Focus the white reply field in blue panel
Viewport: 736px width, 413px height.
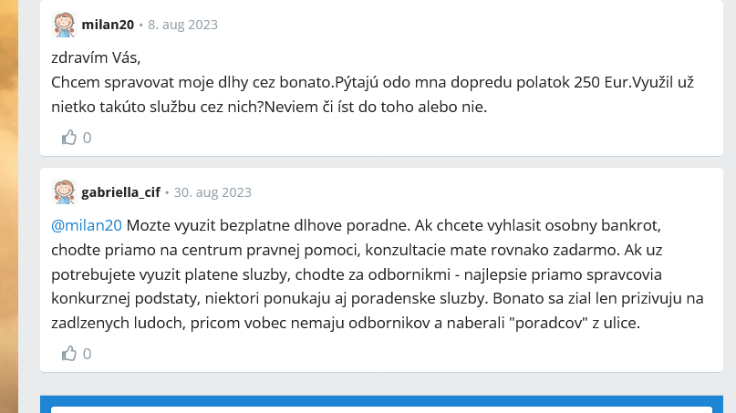pos(381,409)
